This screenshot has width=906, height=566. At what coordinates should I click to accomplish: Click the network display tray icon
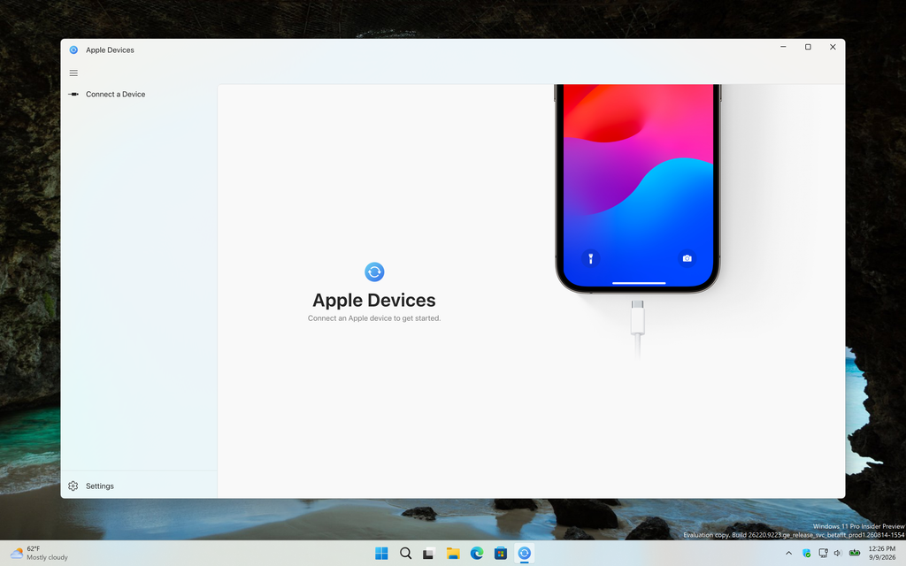point(823,554)
